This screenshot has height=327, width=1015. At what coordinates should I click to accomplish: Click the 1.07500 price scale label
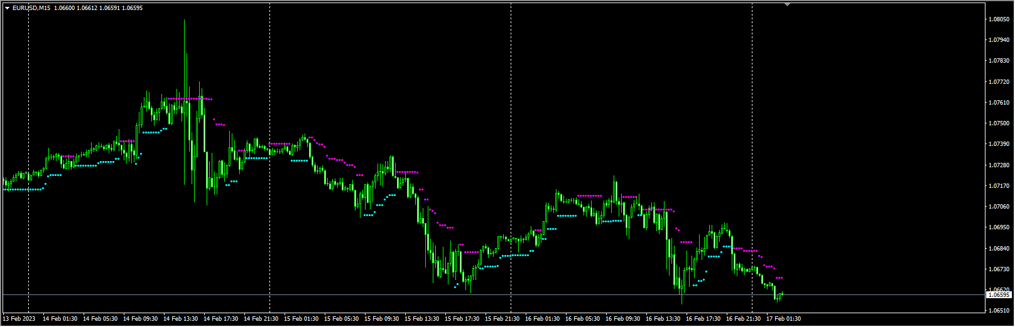pyautogui.click(x=999, y=123)
